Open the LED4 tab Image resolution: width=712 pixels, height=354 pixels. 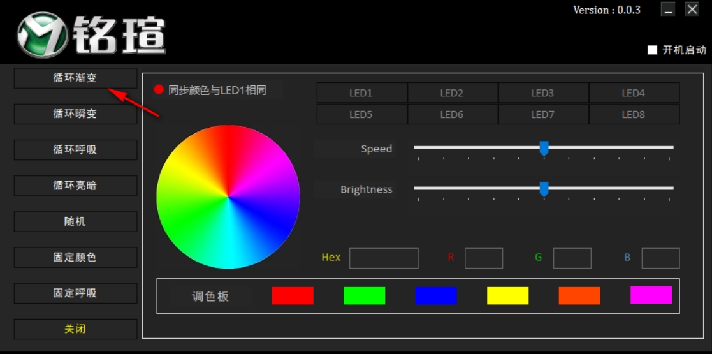coord(634,93)
